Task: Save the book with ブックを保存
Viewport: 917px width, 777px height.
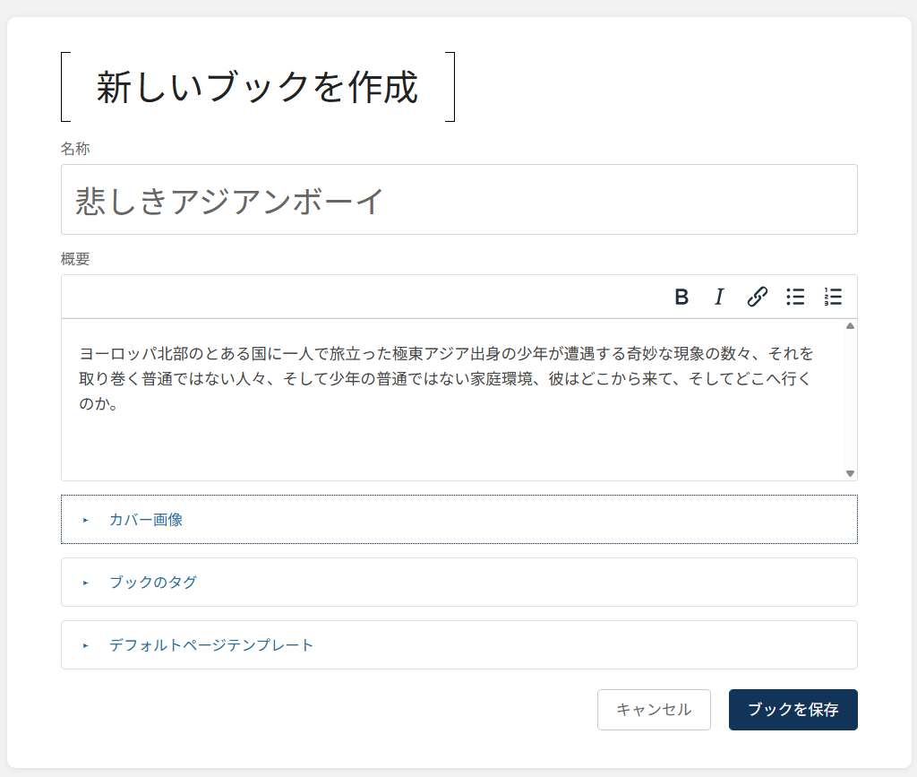Action: point(793,710)
